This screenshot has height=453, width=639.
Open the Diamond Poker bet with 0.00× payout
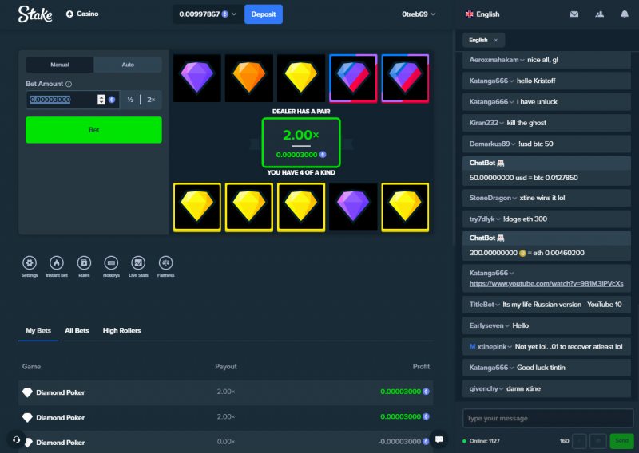225,442
